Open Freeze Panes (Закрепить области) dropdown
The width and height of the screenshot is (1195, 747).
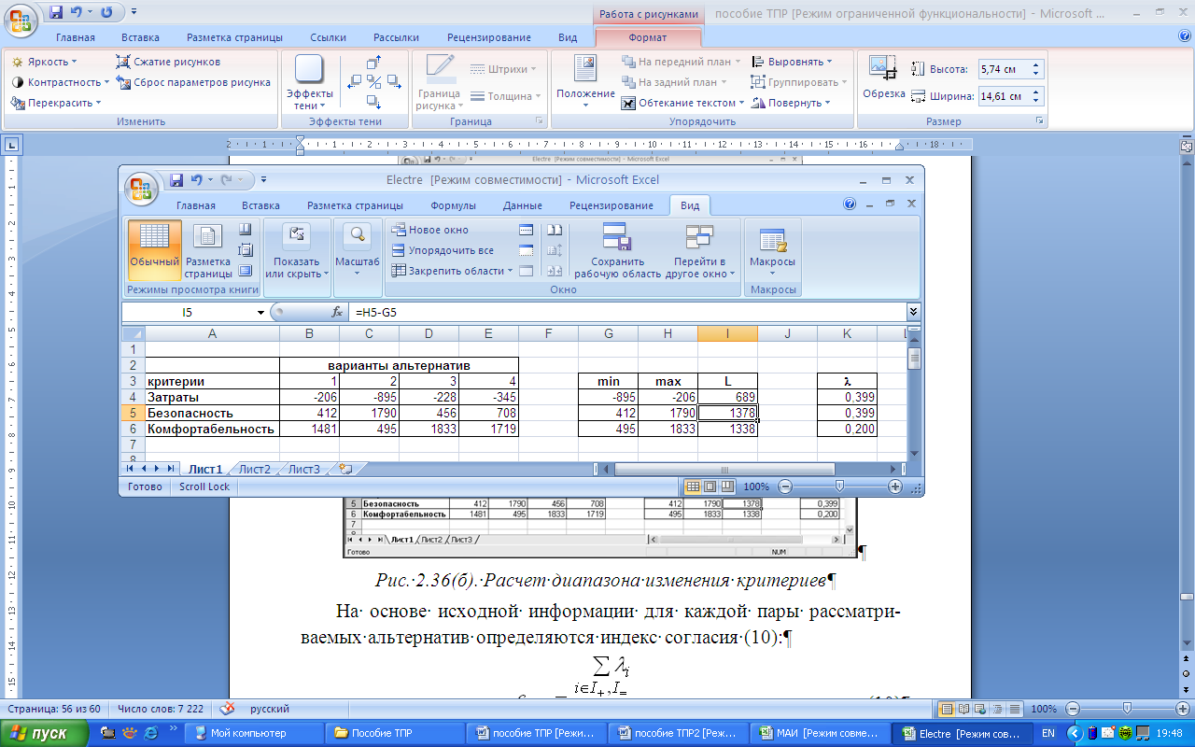(452, 271)
